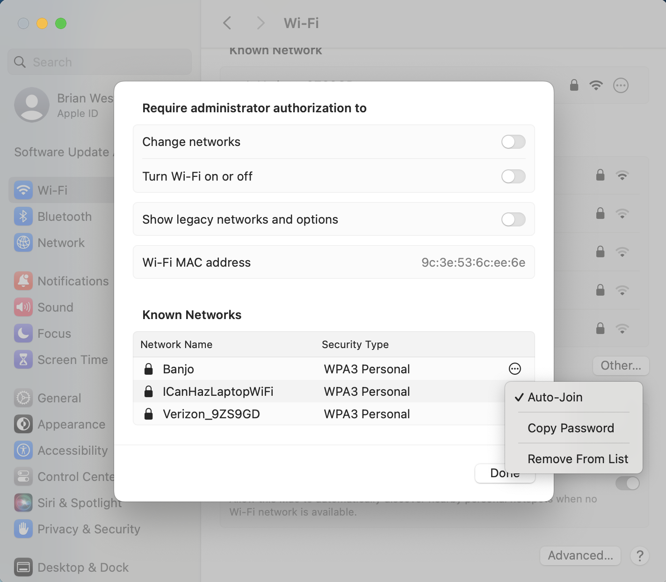Select the Notifications bell icon

[23, 281]
